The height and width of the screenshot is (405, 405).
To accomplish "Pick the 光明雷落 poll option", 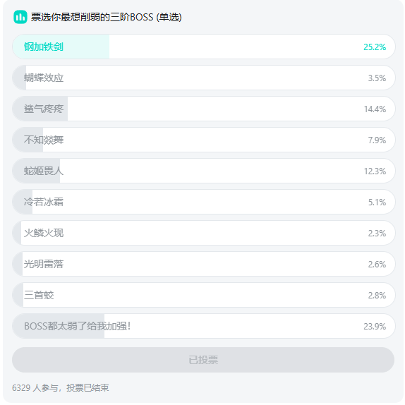I will (x=203, y=264).
